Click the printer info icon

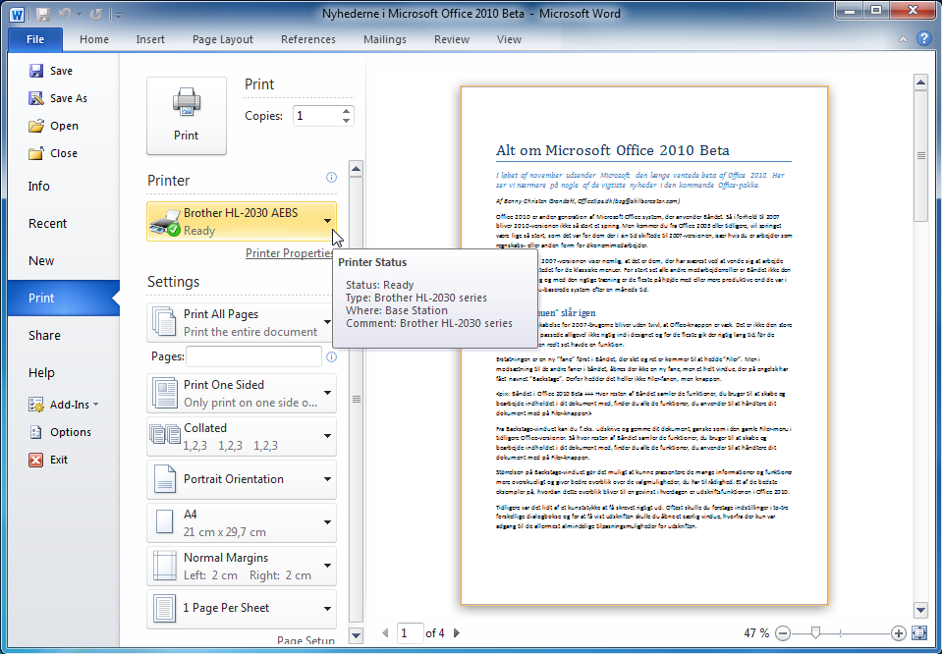pos(331,178)
